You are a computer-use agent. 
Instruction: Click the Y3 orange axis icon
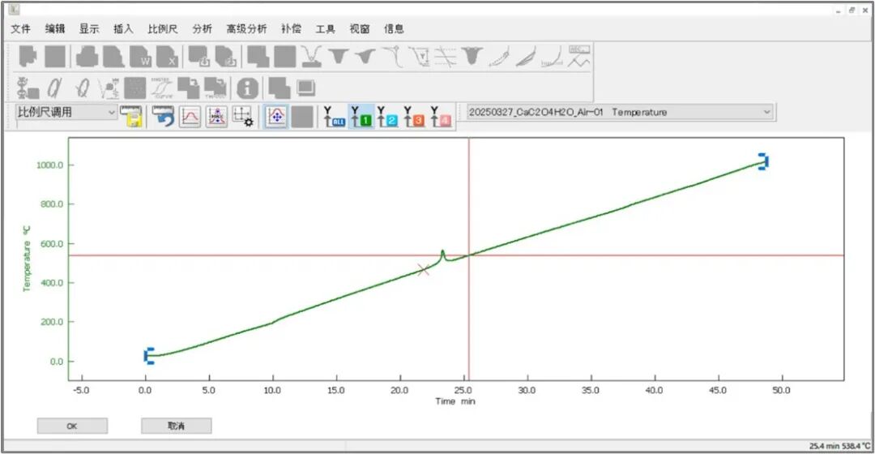coord(414,117)
